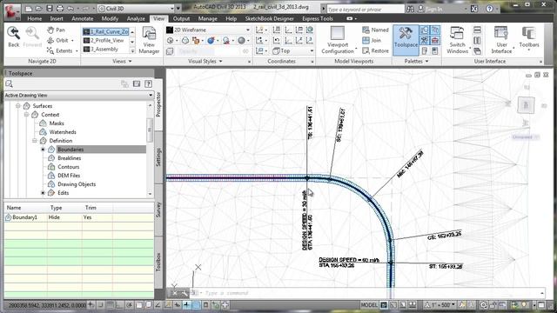
Task: Restore viewport layout
Action: pyautogui.click(x=375, y=50)
